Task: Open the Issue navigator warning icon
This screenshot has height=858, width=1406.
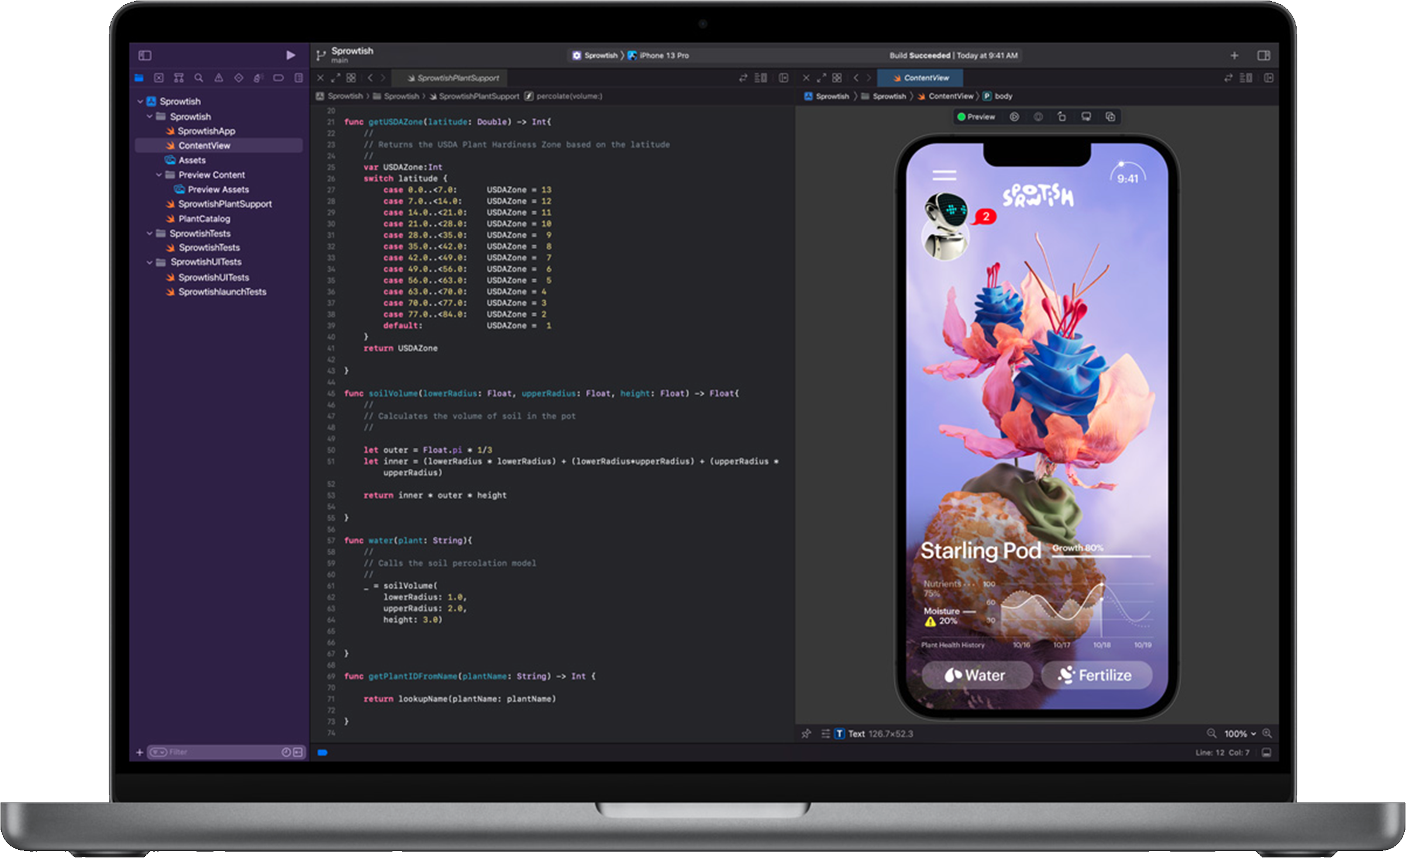Action: coord(219,78)
